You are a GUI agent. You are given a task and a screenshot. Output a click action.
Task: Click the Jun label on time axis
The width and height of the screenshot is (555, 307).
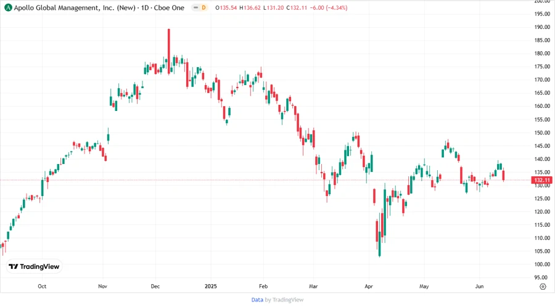[479, 286]
